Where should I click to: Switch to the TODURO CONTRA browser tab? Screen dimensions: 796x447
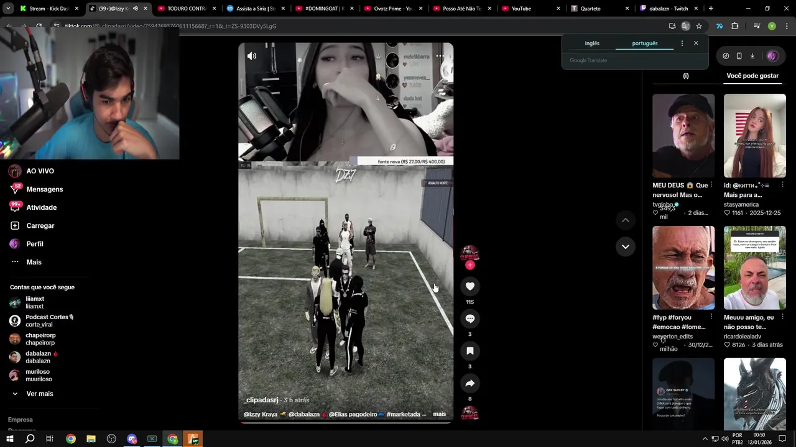(x=187, y=9)
